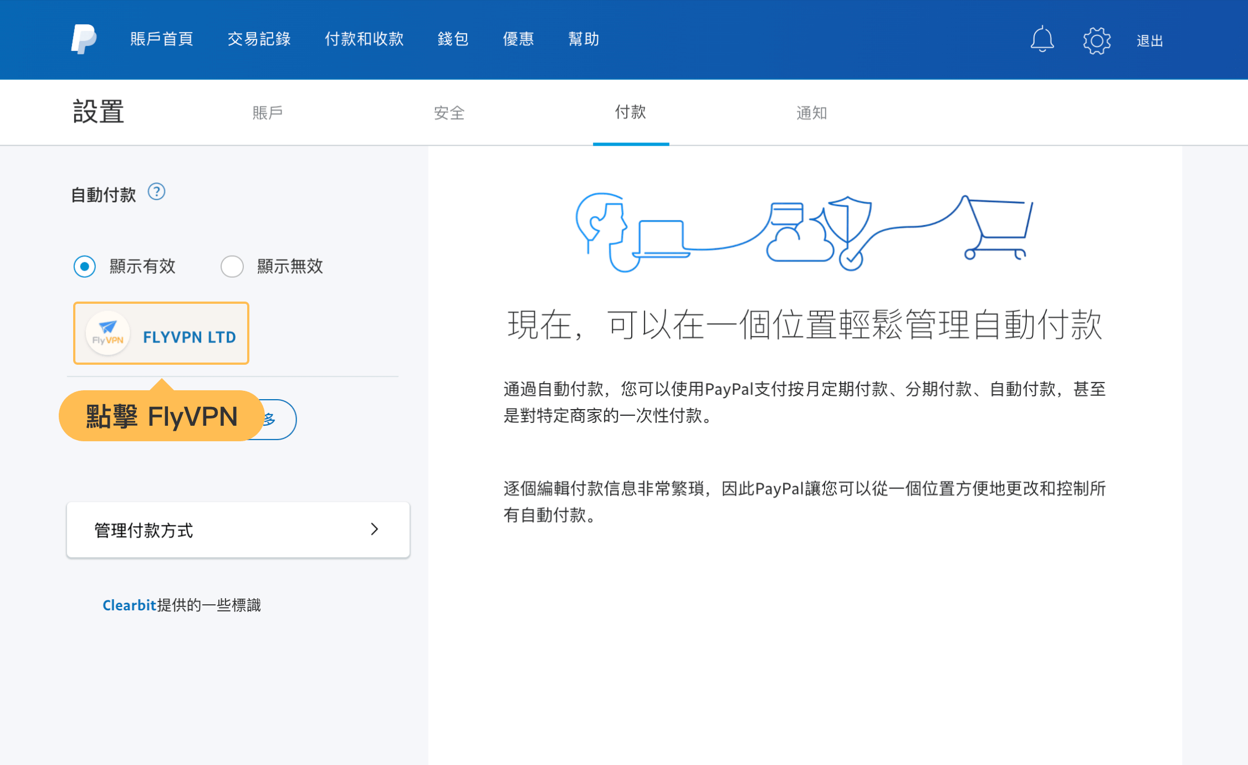1248x765 pixels.
Task: Go to 付款和收款 in the top navigation
Action: click(x=364, y=39)
